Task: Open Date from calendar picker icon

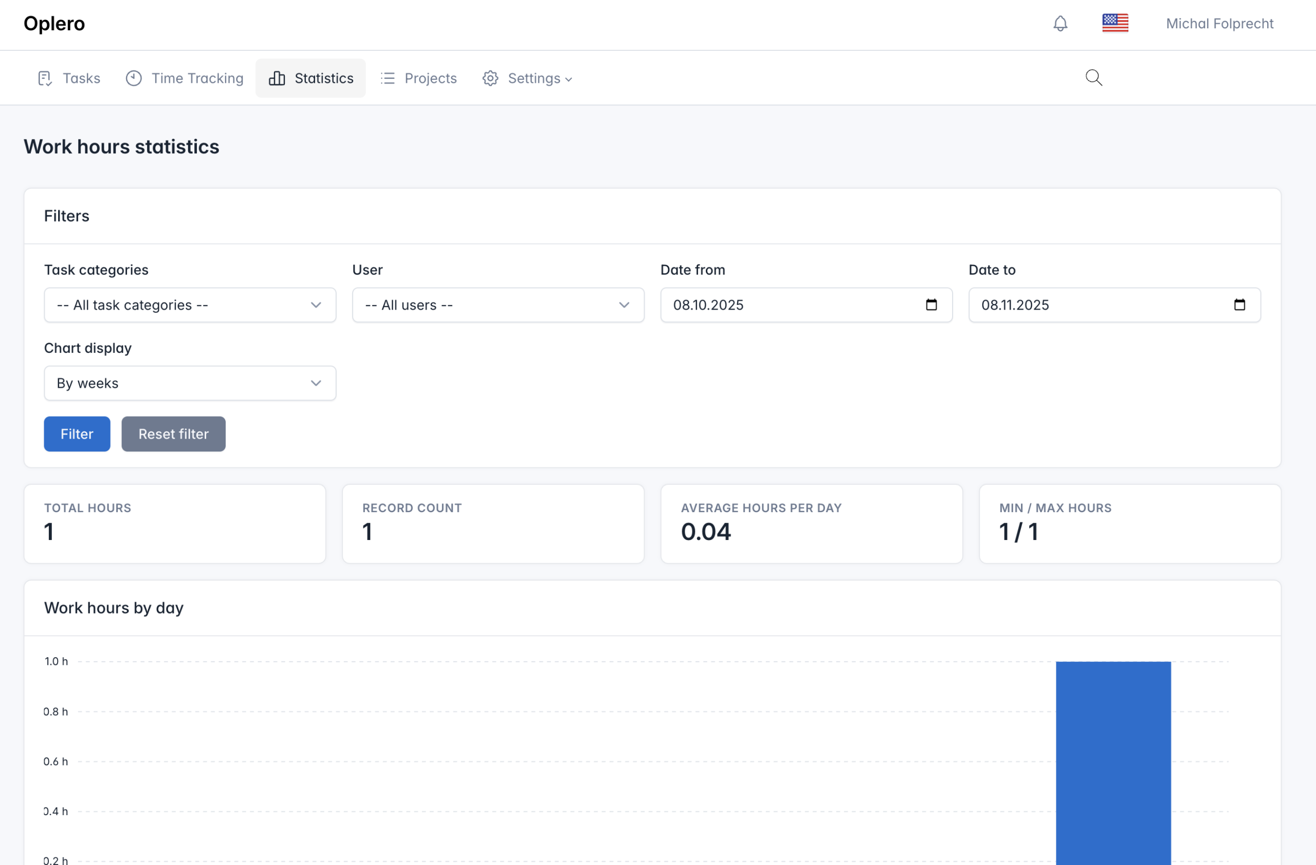Action: point(931,305)
